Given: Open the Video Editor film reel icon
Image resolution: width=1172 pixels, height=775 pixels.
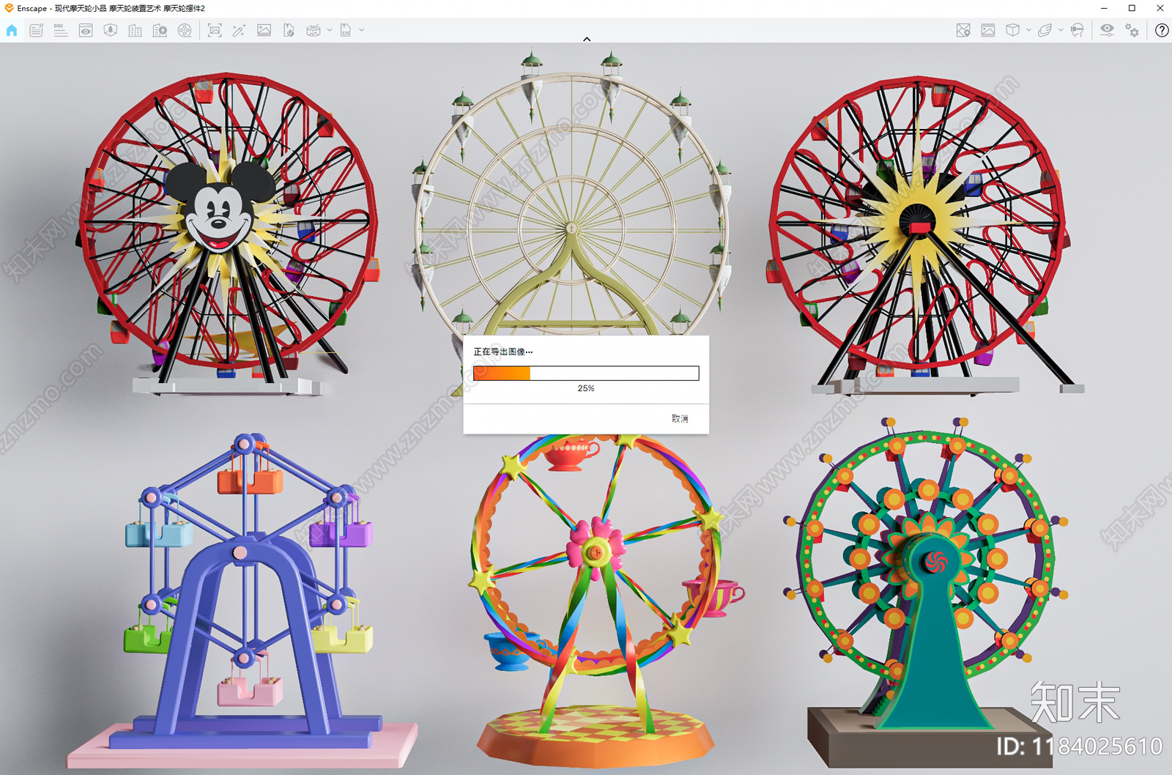Looking at the screenshot, I should tap(185, 30).
